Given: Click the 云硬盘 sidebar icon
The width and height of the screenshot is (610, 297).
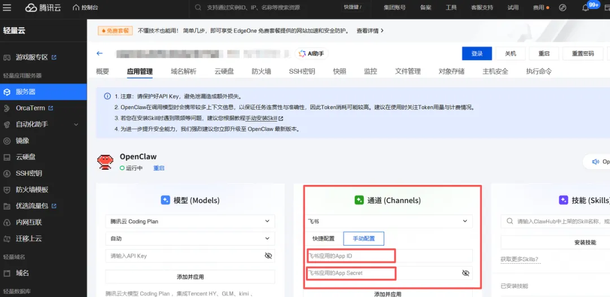Looking at the screenshot, I should click(x=7, y=157).
